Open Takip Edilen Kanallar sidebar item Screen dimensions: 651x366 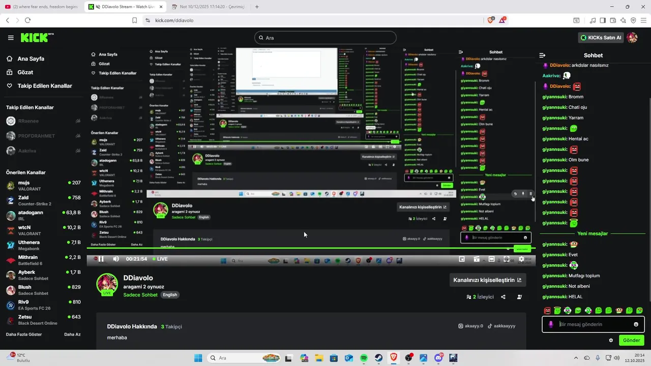(x=42, y=86)
